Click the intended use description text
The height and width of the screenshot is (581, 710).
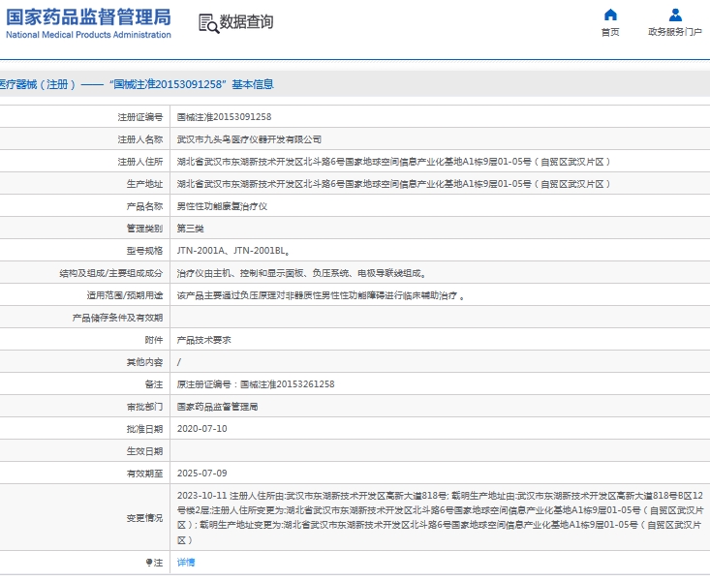[321, 295]
